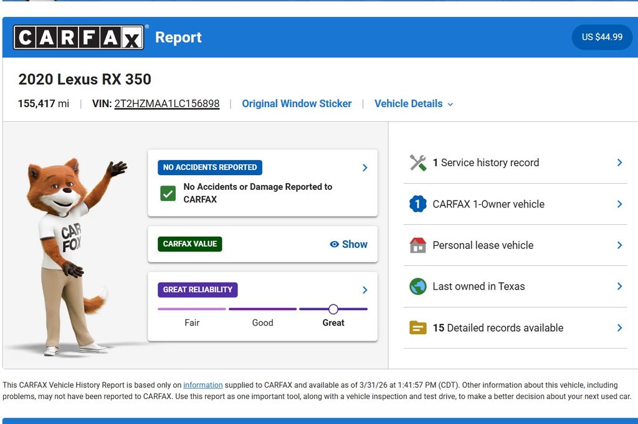Click the yellow folder detailed records icon
This screenshot has height=424, width=638.
coord(417,328)
